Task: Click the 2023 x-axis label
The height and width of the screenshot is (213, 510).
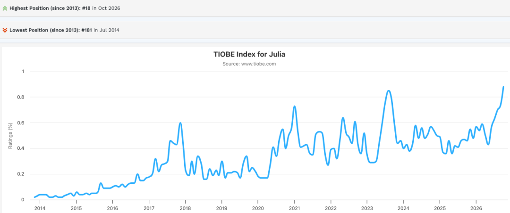Action: [367, 208]
